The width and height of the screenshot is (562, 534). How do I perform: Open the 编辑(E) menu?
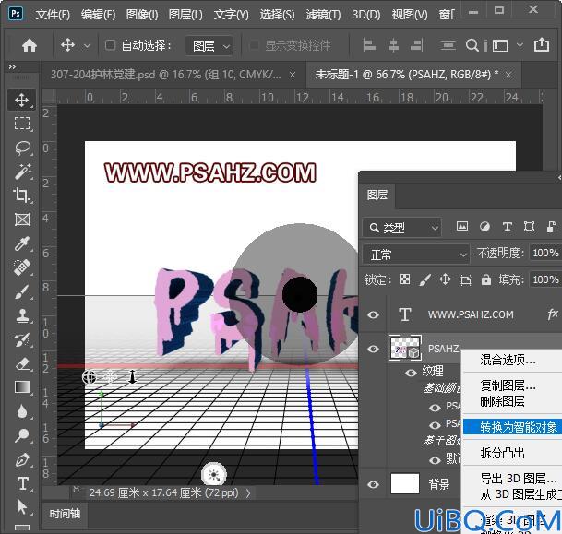tap(98, 15)
